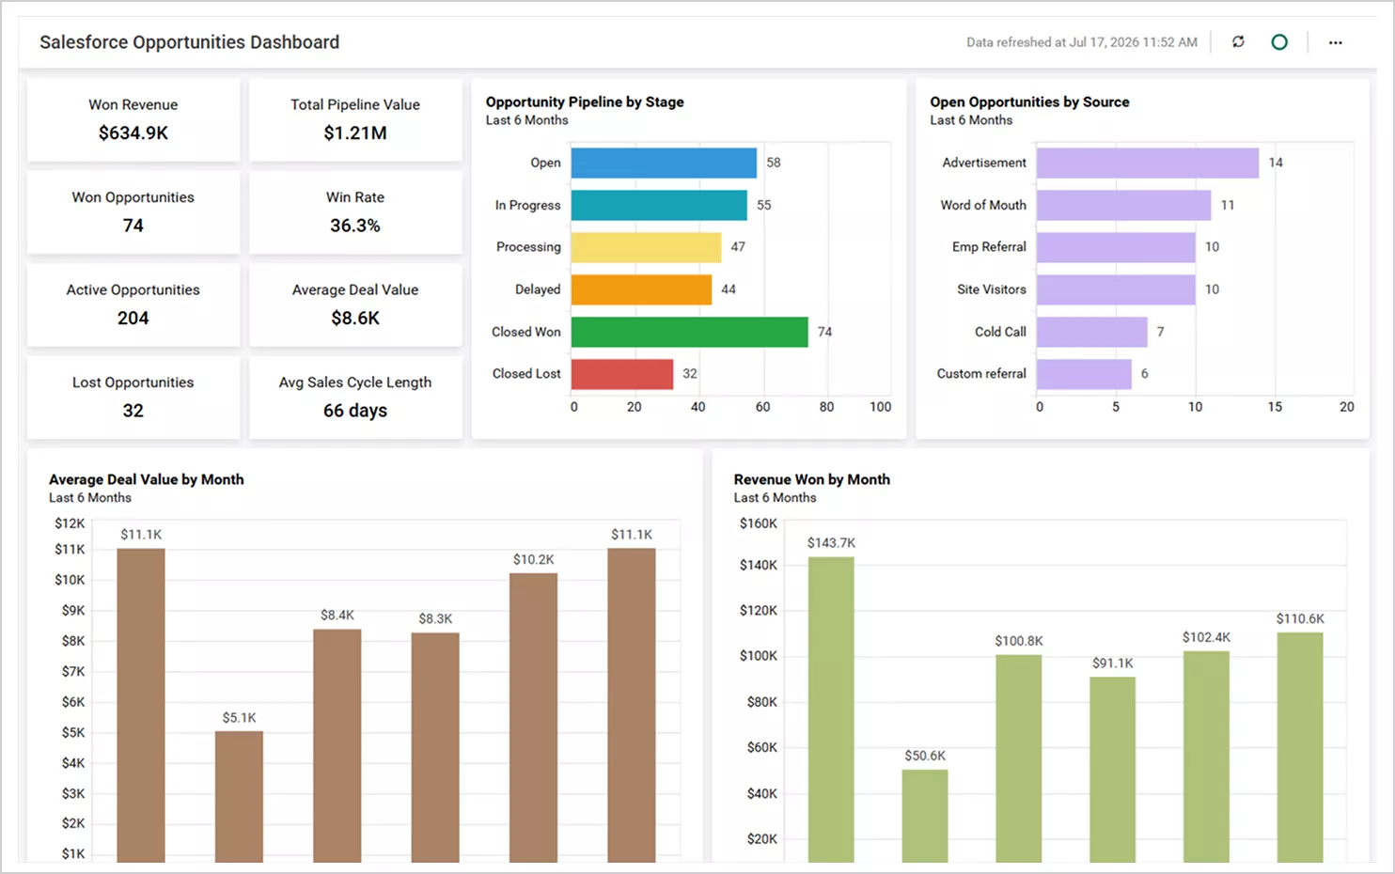Select the green $91.1K revenue bar
Image resolution: width=1395 pixels, height=874 pixels.
point(1113,770)
